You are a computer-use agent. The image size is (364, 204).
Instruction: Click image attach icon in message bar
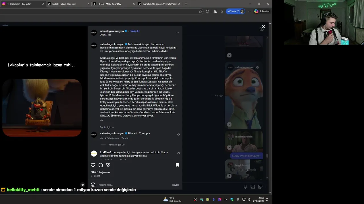(253, 187)
